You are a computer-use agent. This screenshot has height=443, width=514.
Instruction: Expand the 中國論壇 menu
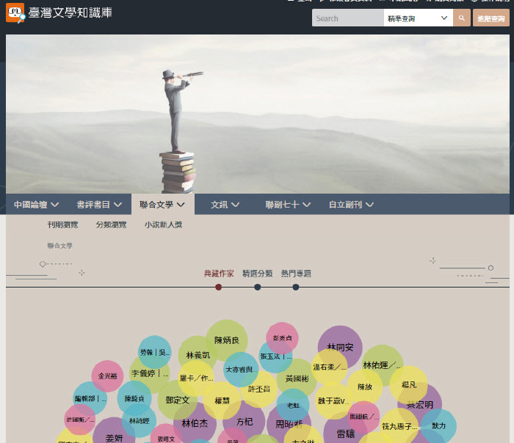coord(35,205)
